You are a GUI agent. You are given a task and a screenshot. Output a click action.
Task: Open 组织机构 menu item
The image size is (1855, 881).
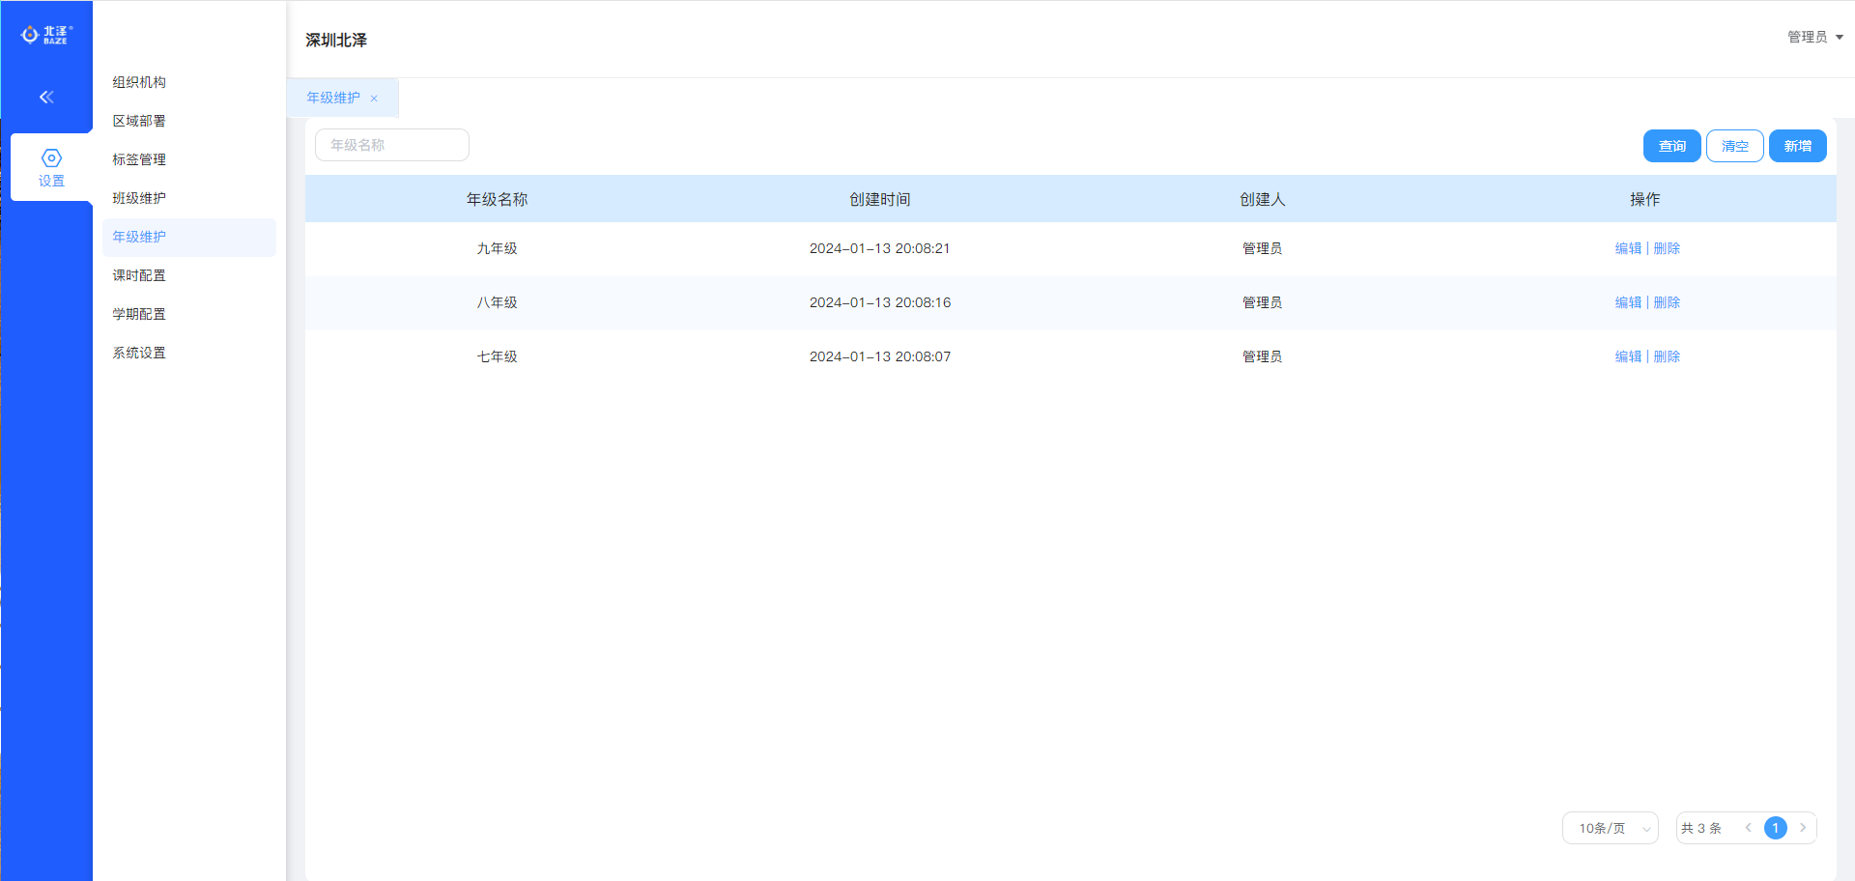[139, 82]
